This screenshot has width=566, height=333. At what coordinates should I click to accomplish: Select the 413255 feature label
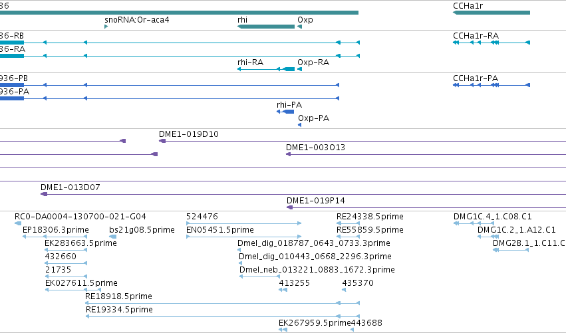point(294,283)
